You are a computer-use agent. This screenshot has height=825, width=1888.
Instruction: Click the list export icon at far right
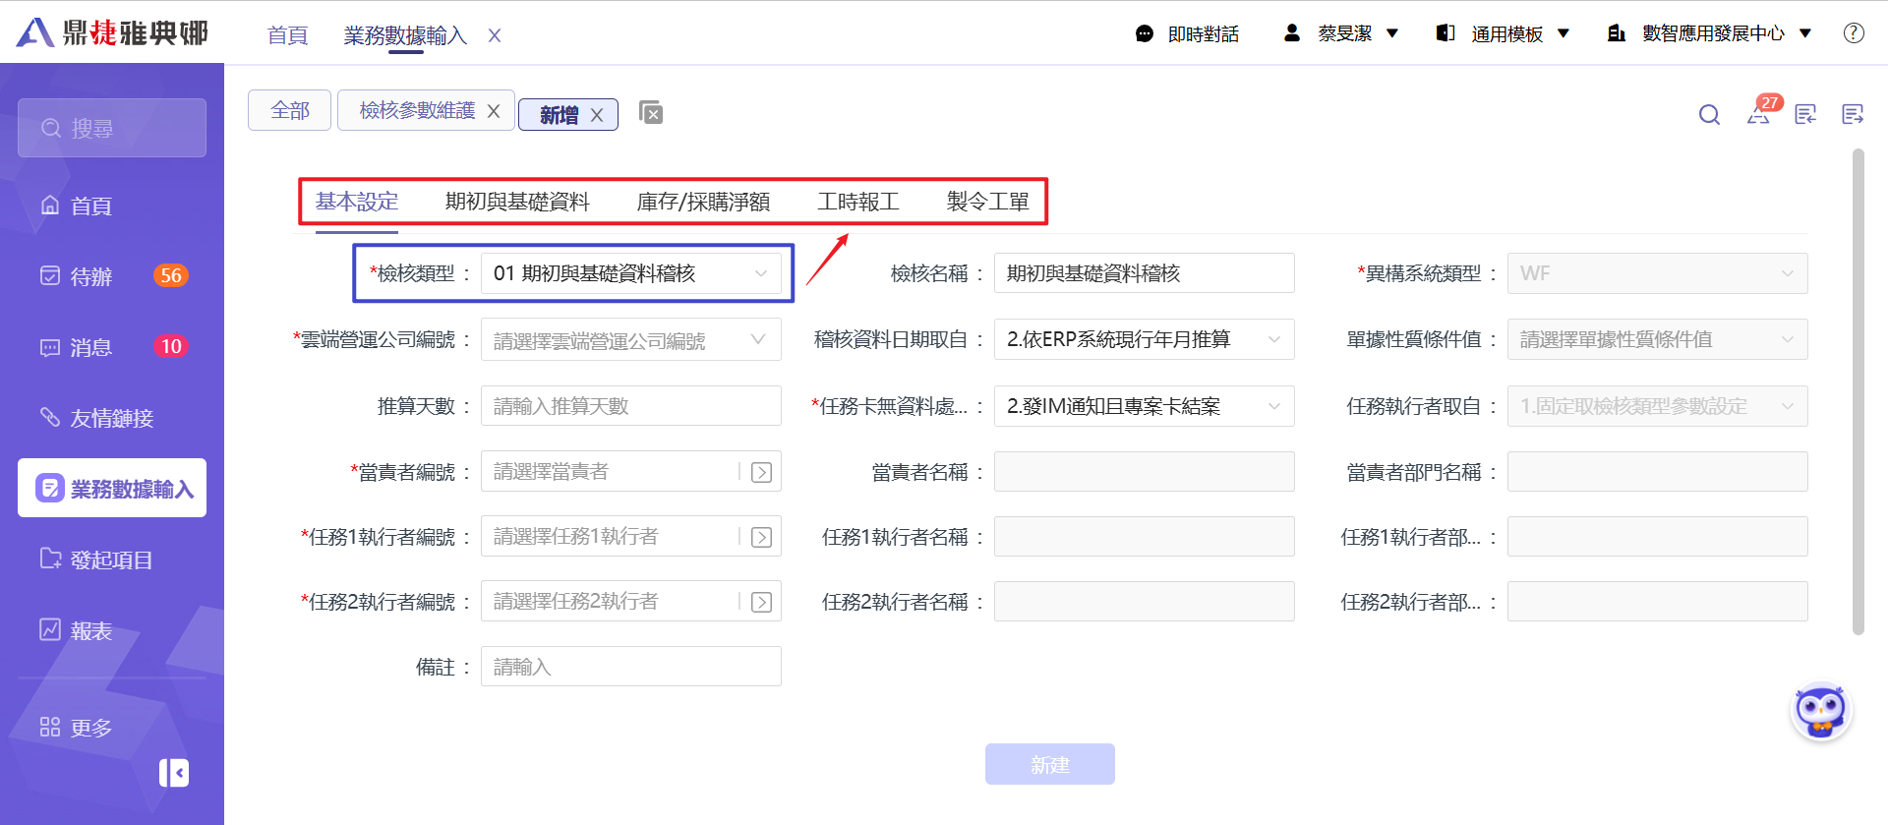[1853, 114]
